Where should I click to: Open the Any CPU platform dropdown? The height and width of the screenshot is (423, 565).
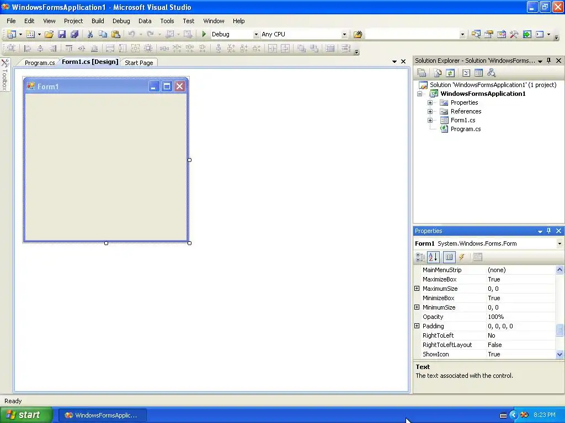pyautogui.click(x=344, y=35)
